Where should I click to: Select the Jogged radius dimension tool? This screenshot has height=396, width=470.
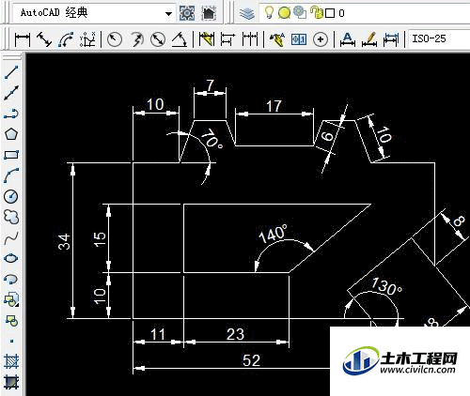[136, 39]
